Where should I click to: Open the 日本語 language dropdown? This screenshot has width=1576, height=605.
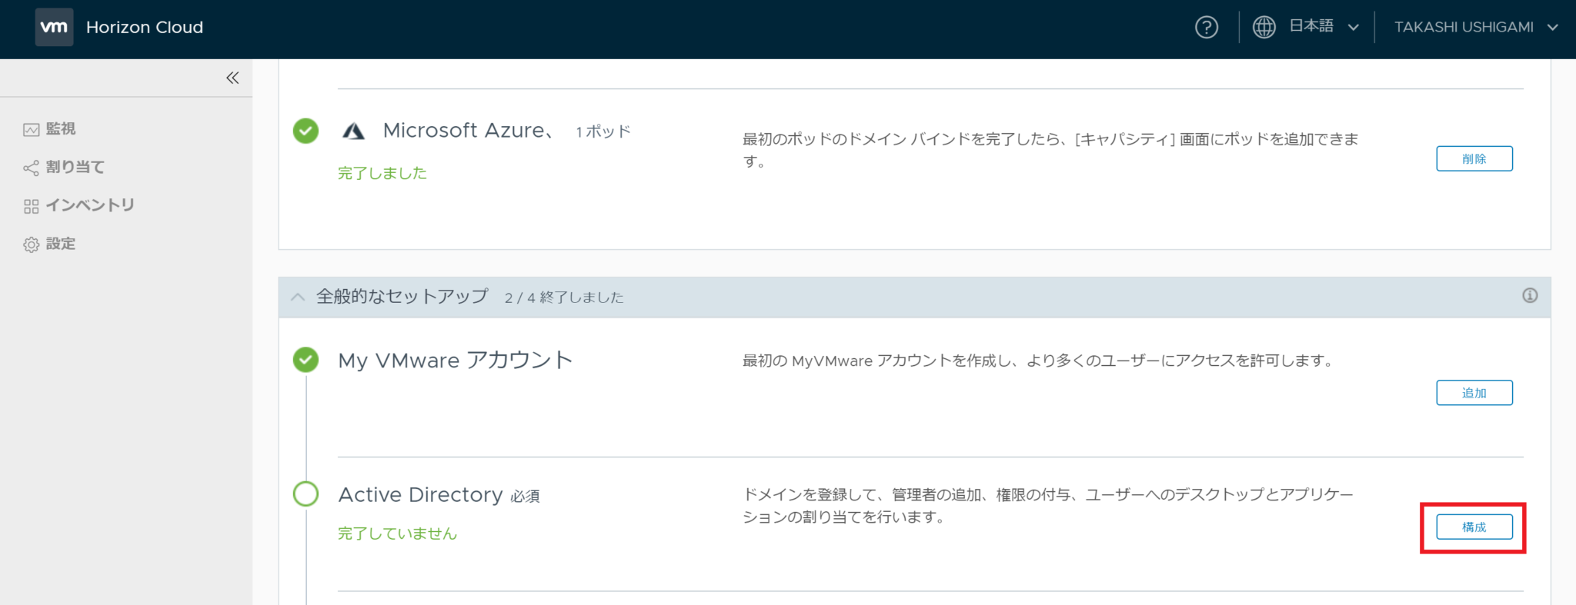point(1324,27)
